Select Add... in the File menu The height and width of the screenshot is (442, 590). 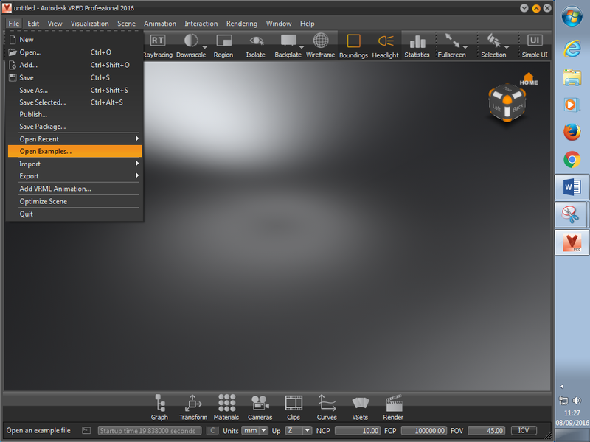(x=74, y=65)
